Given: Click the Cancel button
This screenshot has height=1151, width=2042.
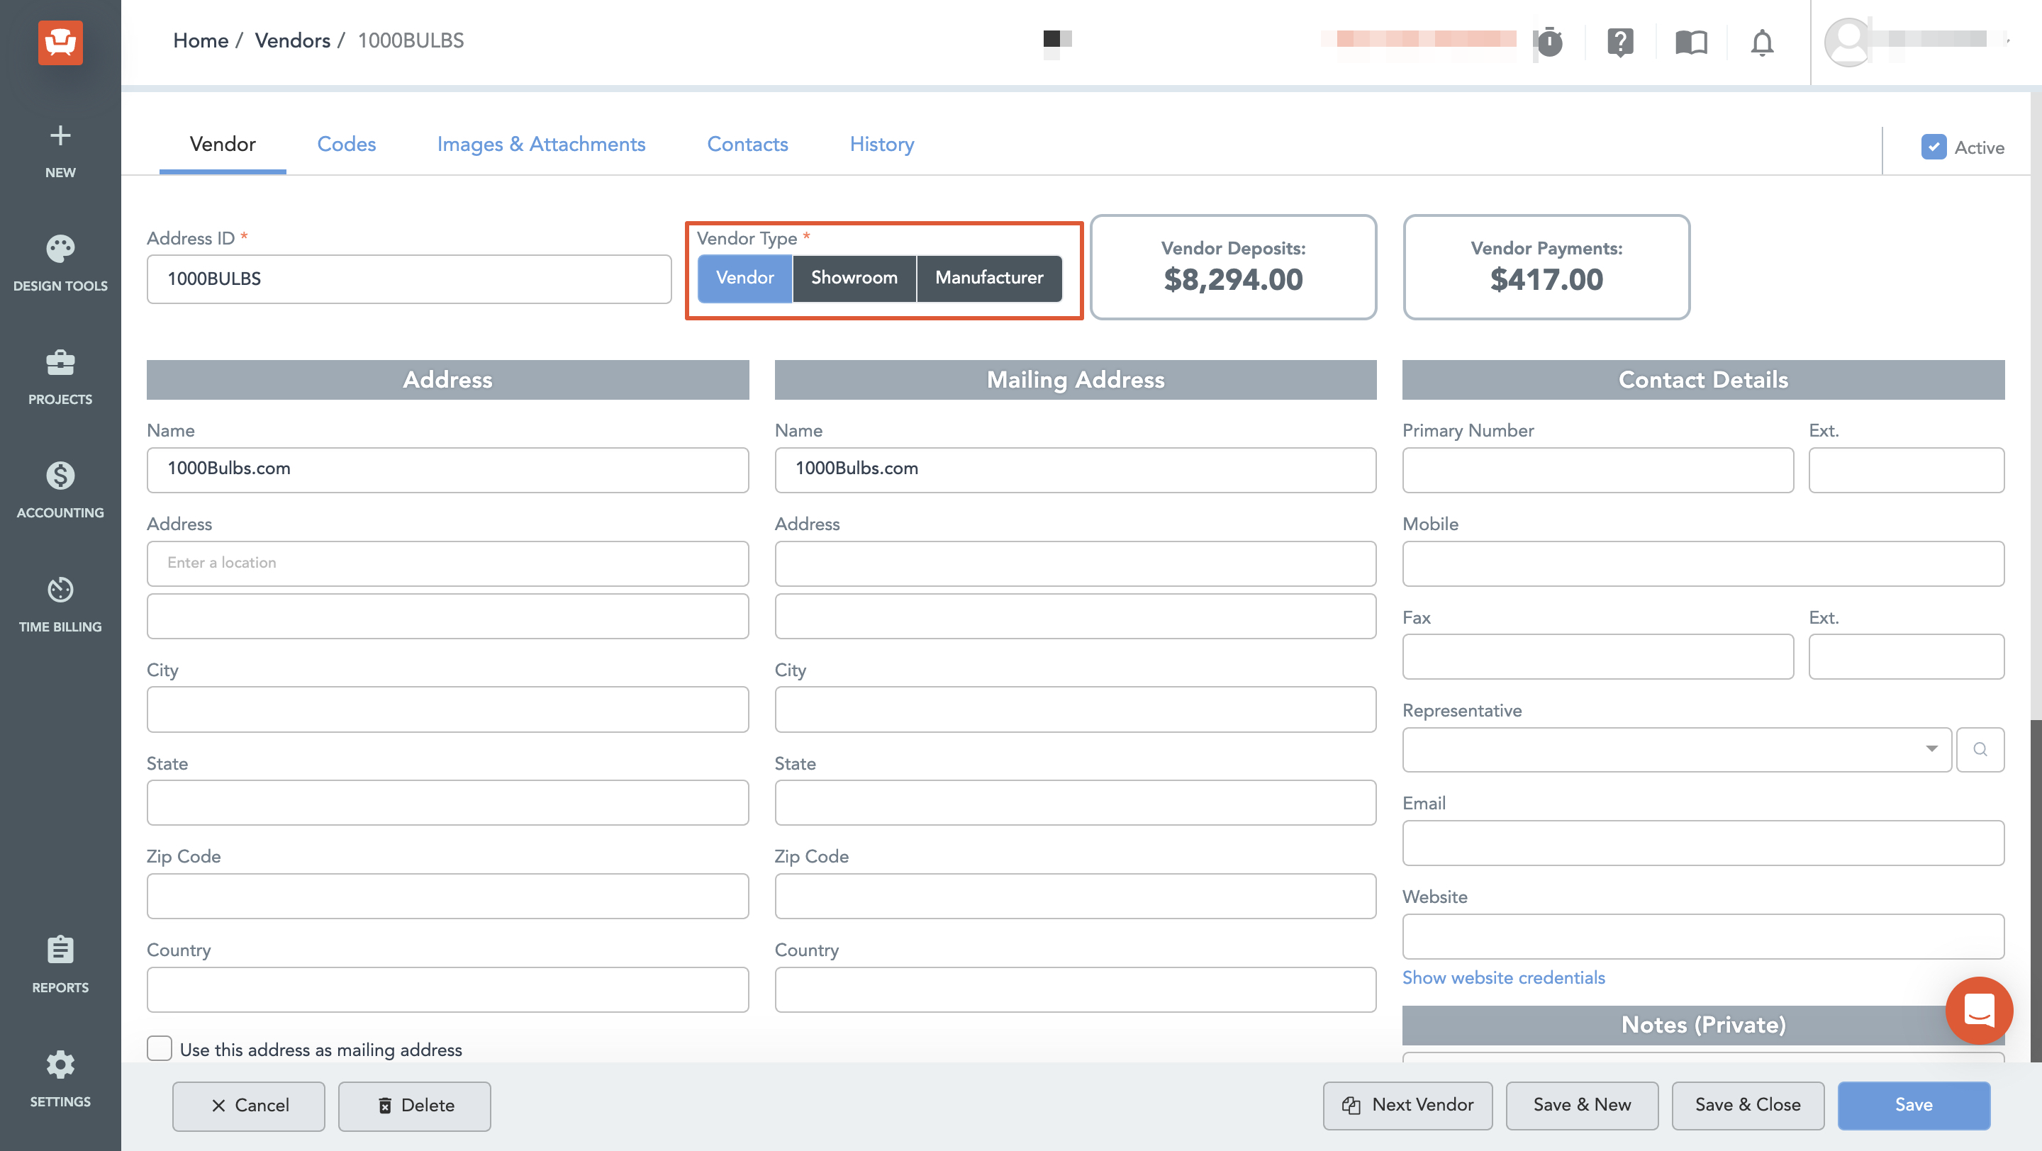Looking at the screenshot, I should [x=249, y=1105].
